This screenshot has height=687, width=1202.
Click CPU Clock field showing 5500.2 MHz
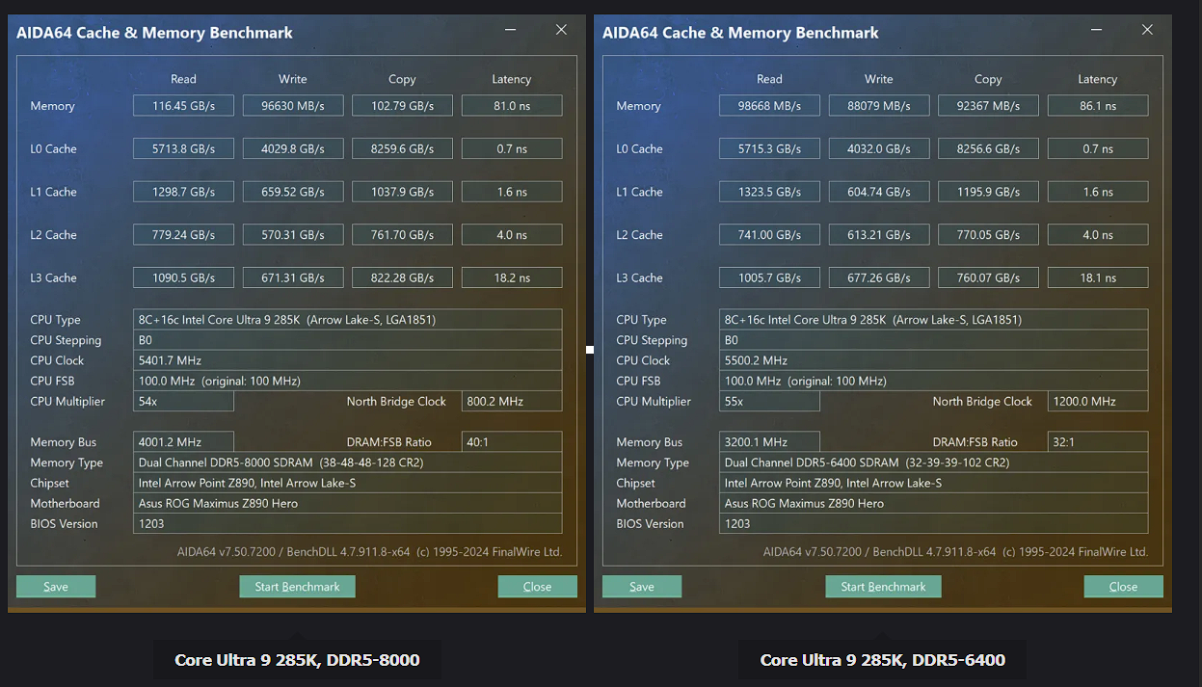[x=933, y=360]
